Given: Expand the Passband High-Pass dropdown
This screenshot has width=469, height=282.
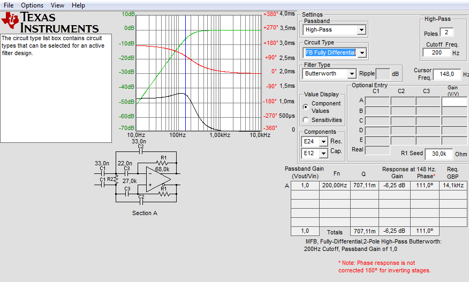Looking at the screenshot, I should [361, 30].
